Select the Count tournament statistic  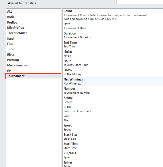coord(113,15)
